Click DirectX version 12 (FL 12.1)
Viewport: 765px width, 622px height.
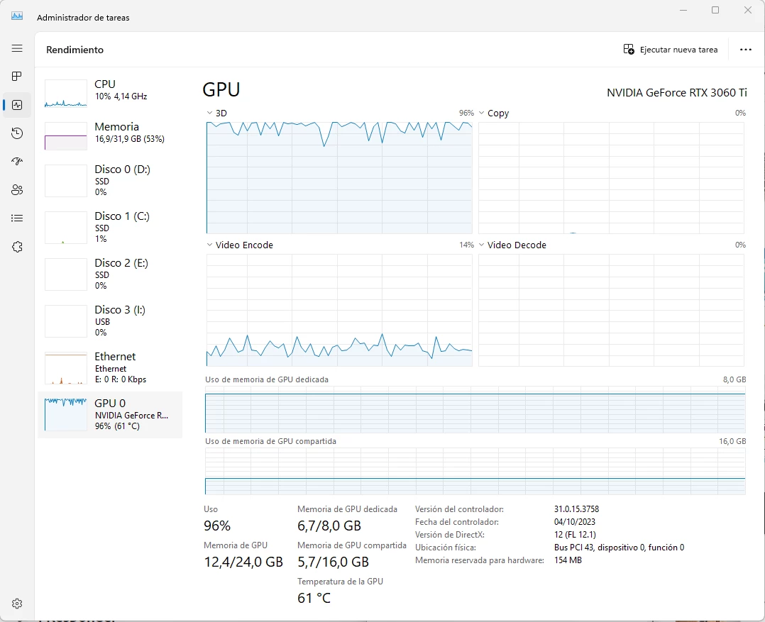click(575, 535)
